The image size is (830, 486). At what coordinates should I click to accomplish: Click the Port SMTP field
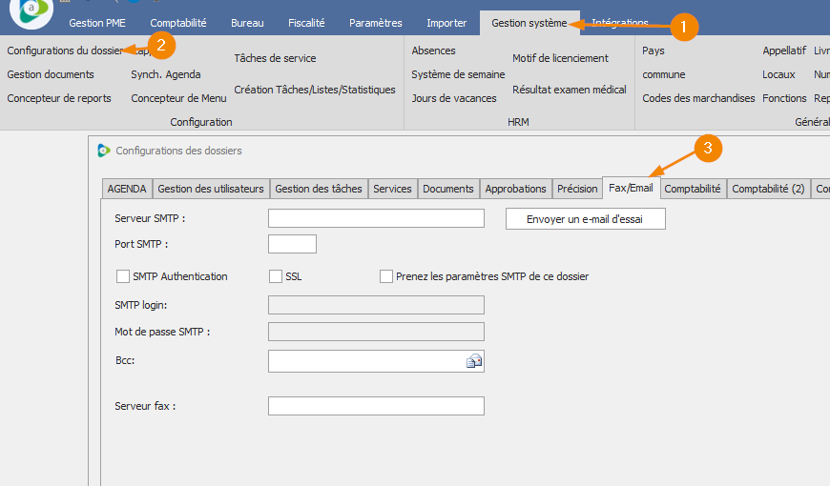point(292,244)
